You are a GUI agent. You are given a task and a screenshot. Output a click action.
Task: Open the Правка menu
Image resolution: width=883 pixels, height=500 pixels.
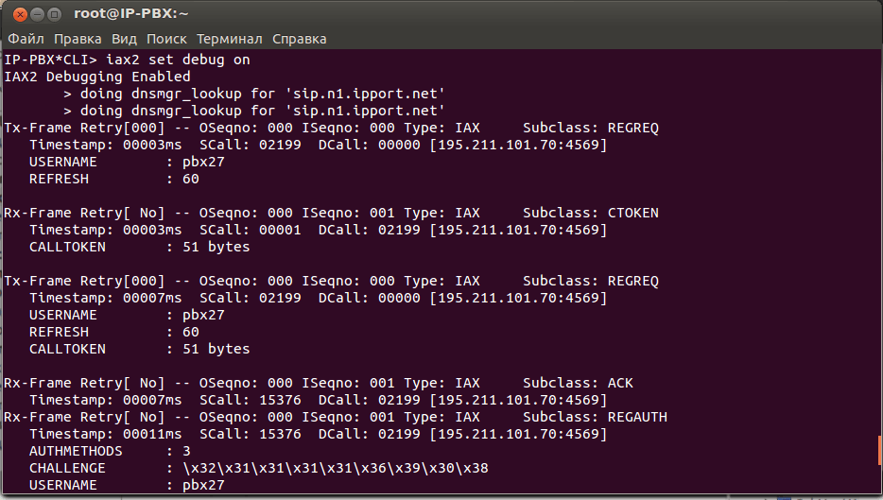click(x=78, y=39)
